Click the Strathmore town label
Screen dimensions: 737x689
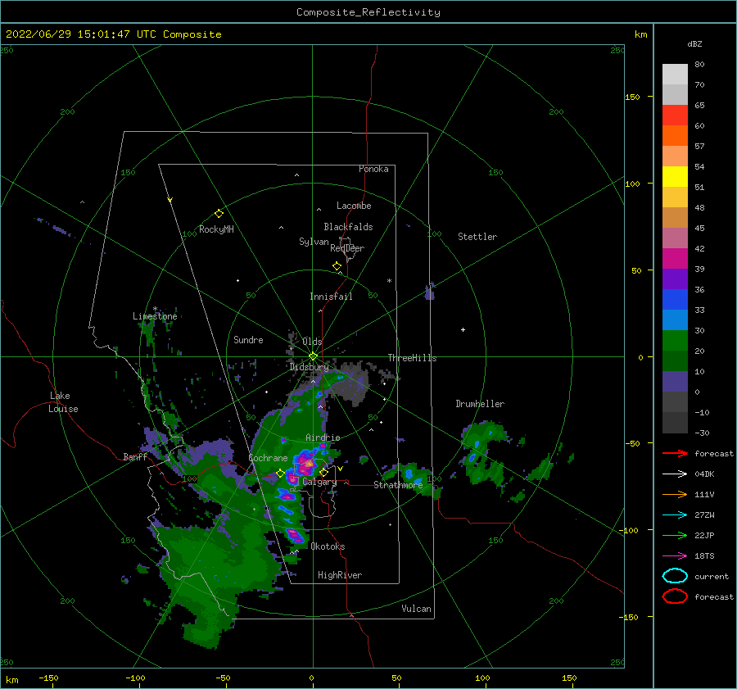(x=398, y=485)
